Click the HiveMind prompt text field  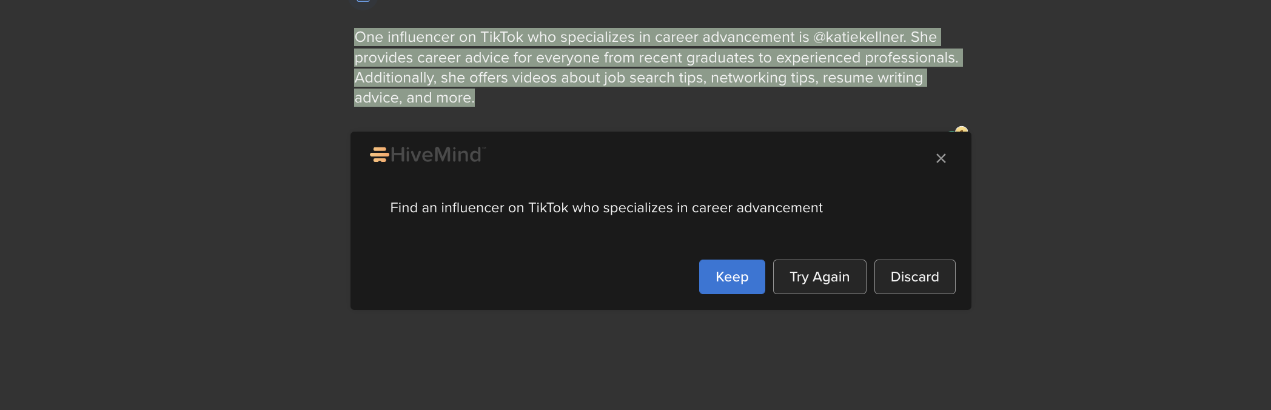[x=606, y=208]
